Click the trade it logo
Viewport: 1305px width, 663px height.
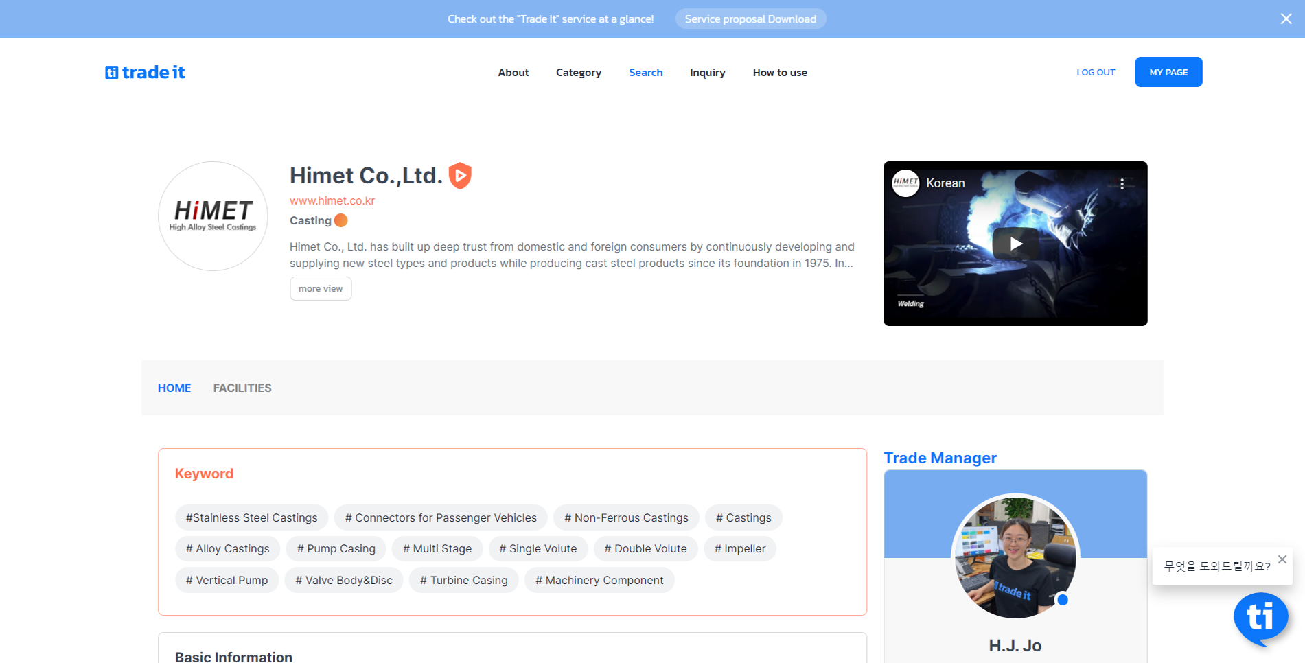pyautogui.click(x=145, y=72)
